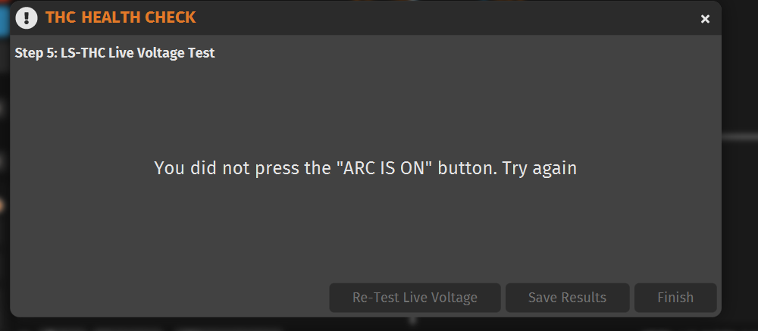
Task: Save the health check results
Action: tap(567, 297)
